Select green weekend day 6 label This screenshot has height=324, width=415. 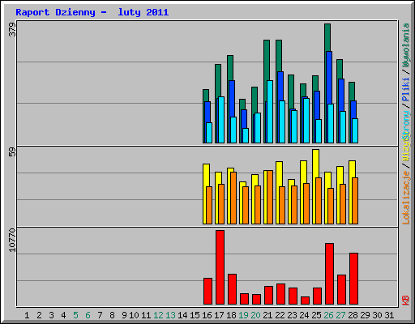coord(88,315)
